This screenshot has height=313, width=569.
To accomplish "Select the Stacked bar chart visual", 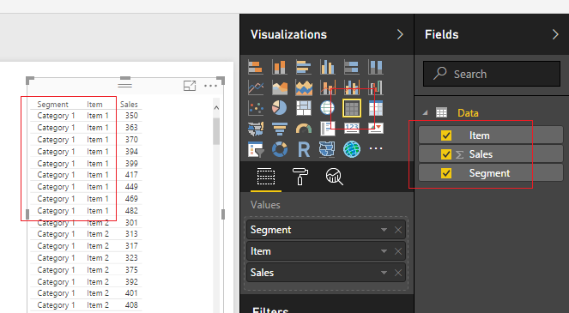I will tap(256, 67).
